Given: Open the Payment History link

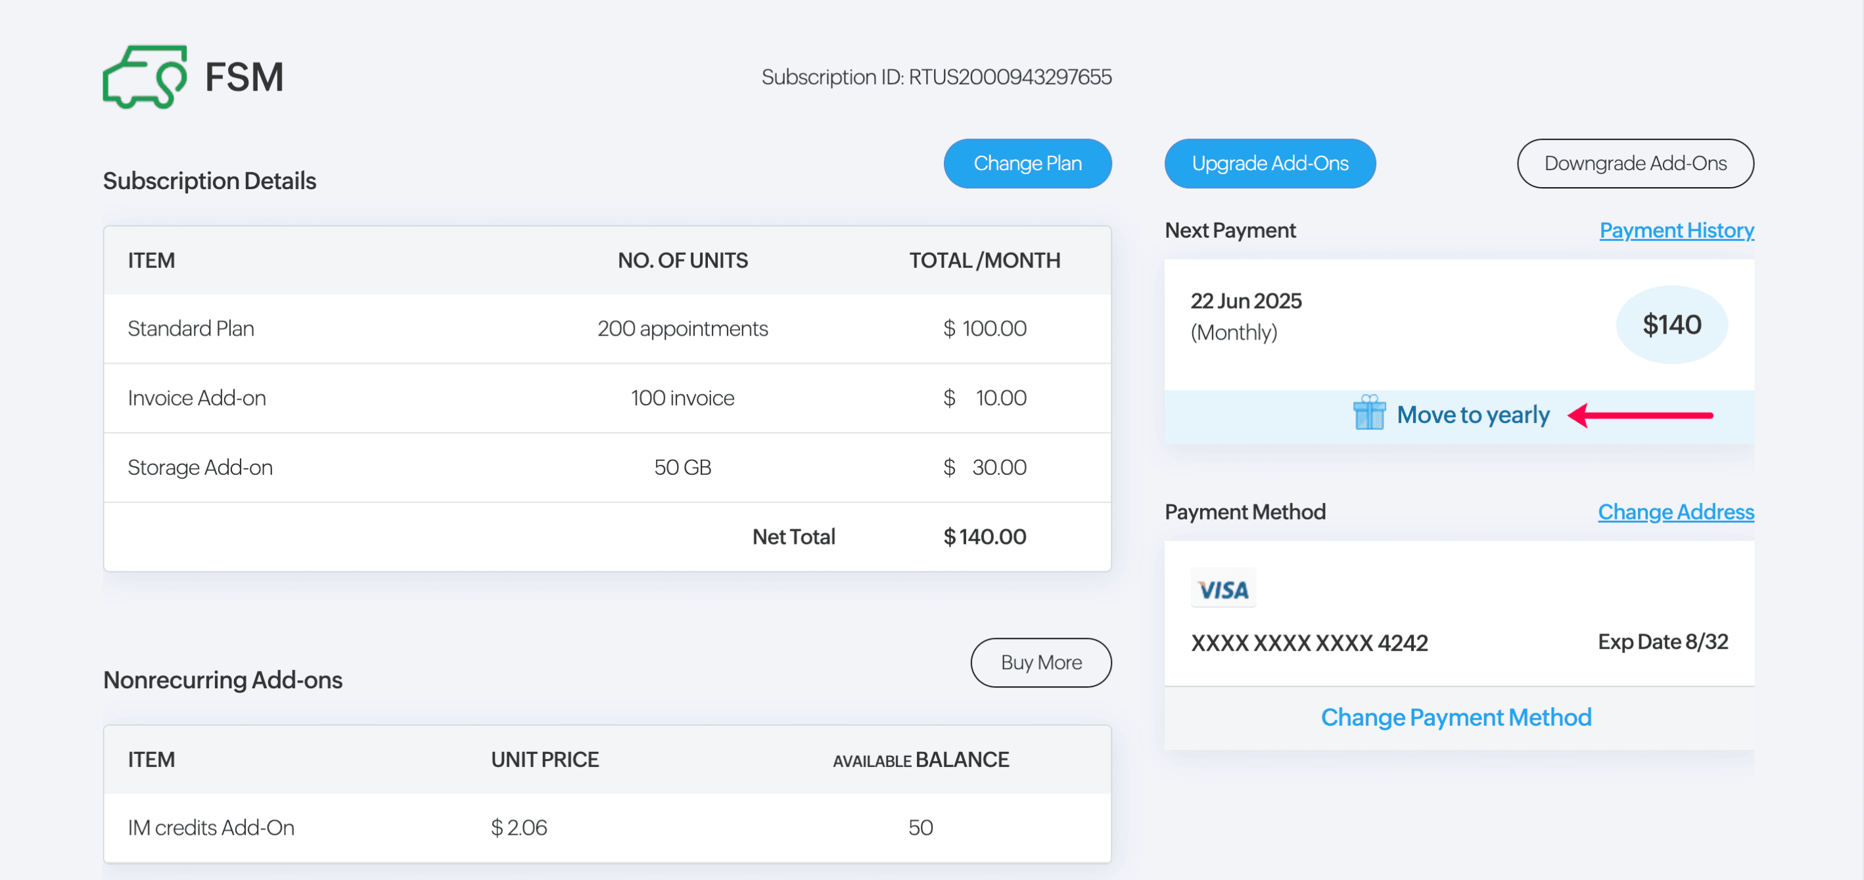Looking at the screenshot, I should [1676, 230].
